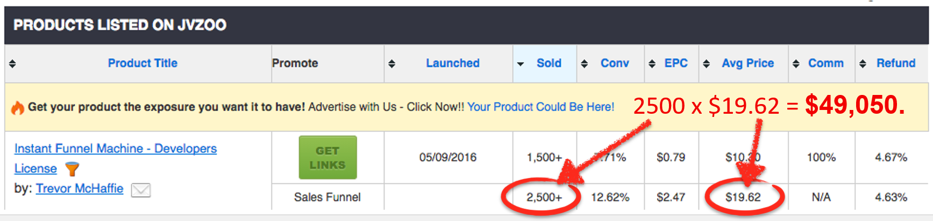Click sort arrows beside Product Title column
Viewport: 933px width, 221px height.
click(x=12, y=64)
